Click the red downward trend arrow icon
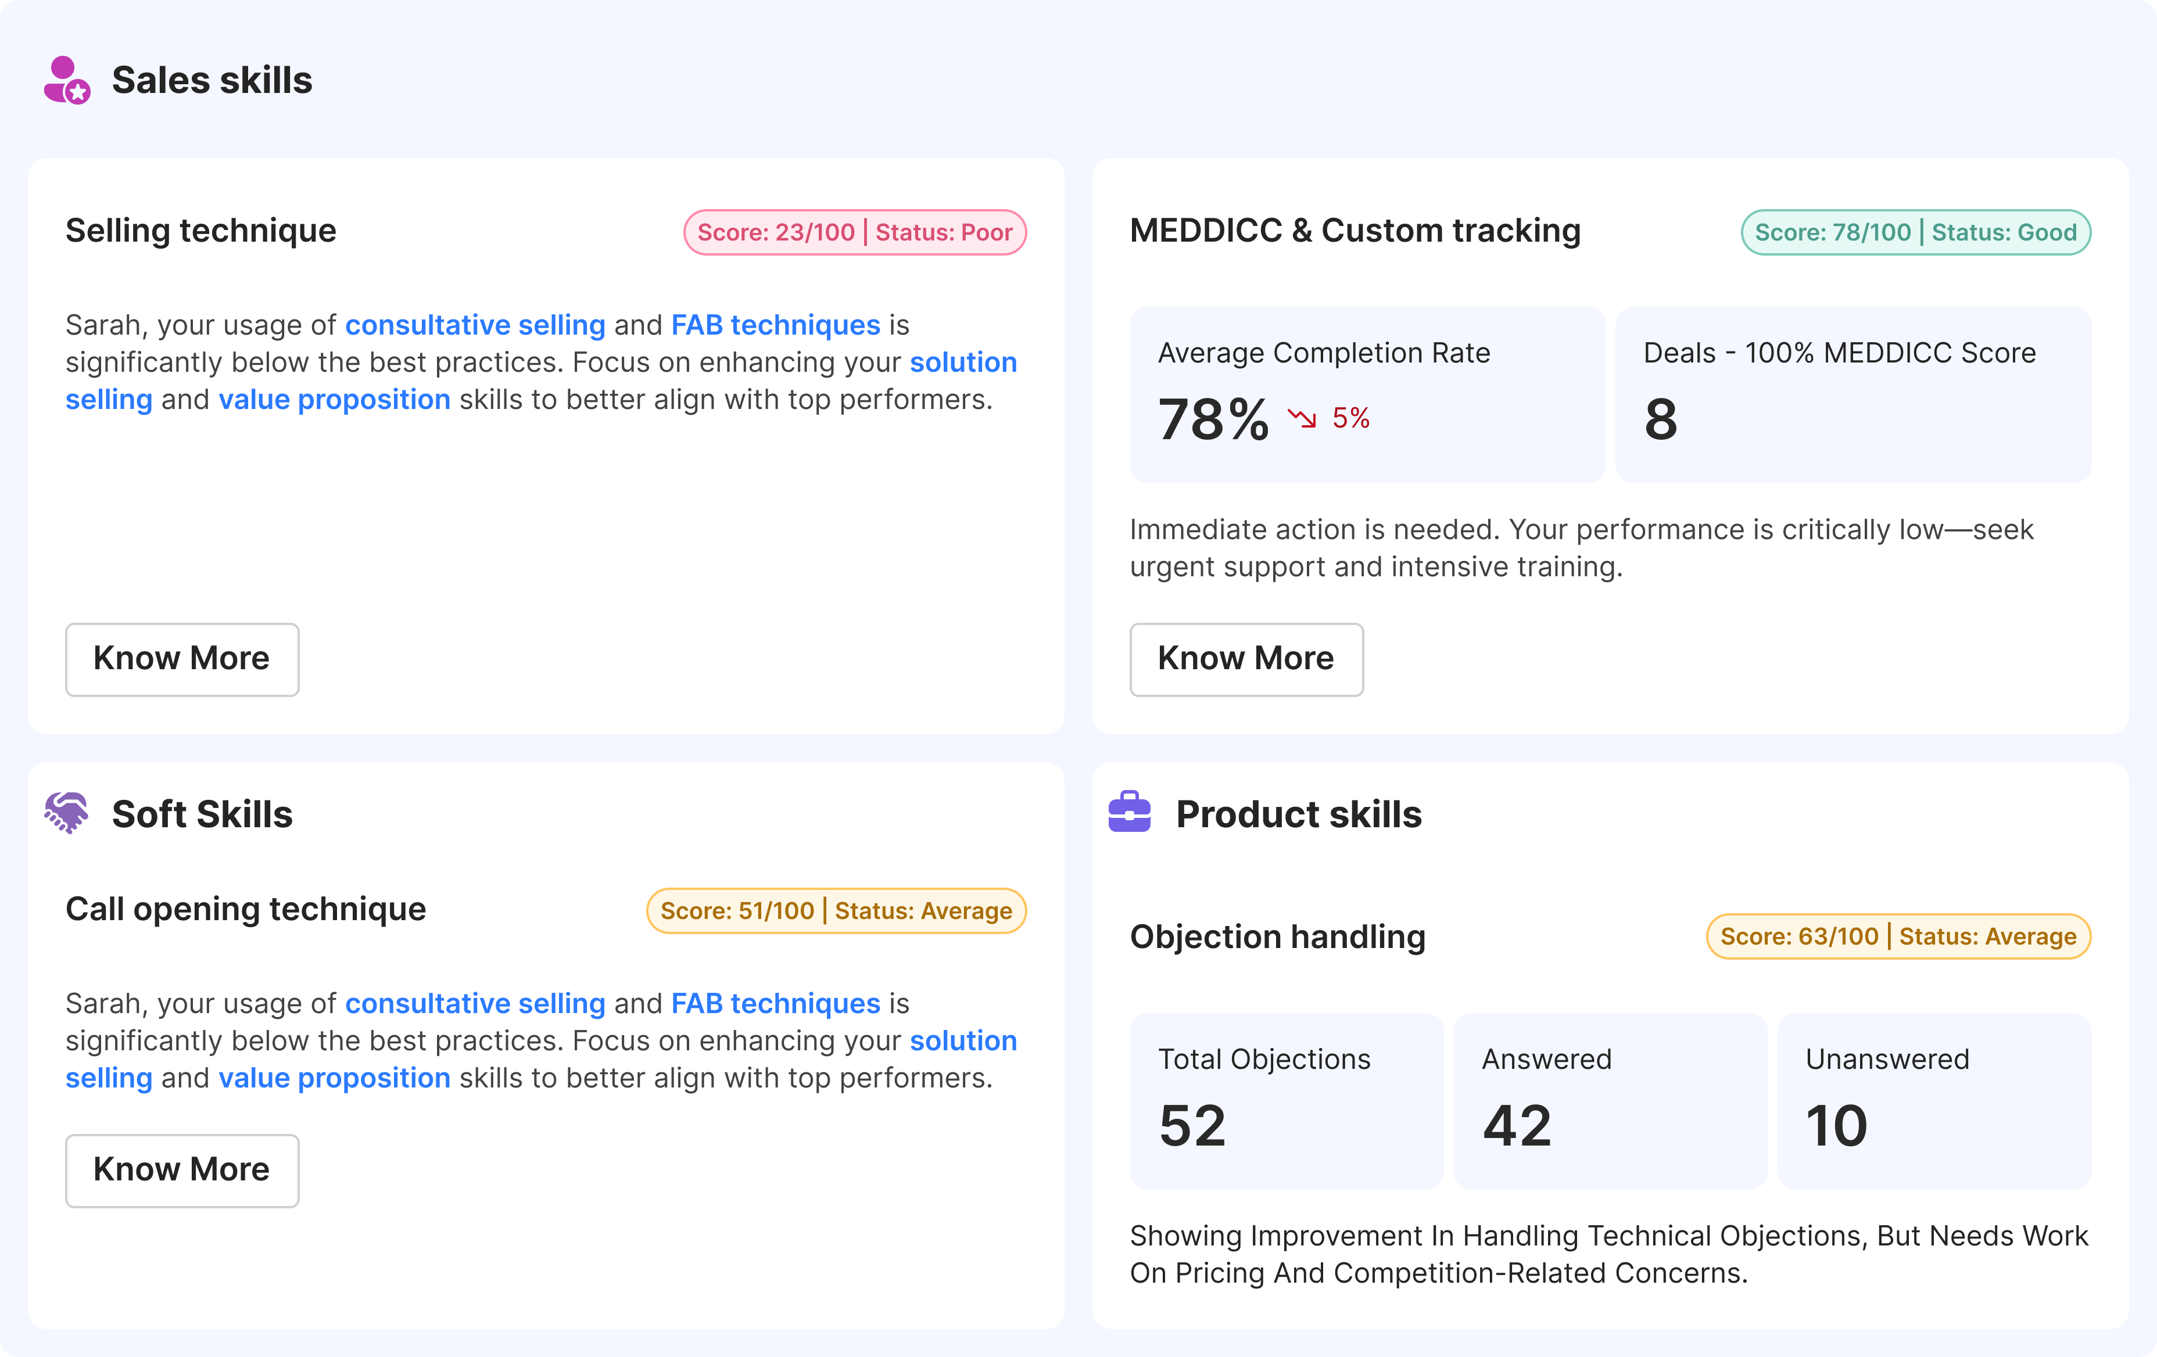Viewport: 2157px width, 1357px height. click(x=1302, y=418)
